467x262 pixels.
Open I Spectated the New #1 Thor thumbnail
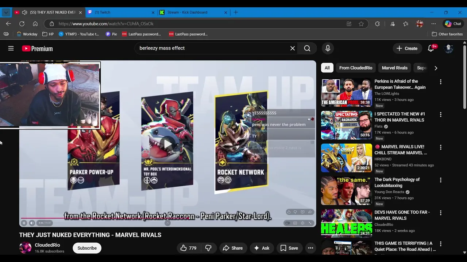[346, 125]
